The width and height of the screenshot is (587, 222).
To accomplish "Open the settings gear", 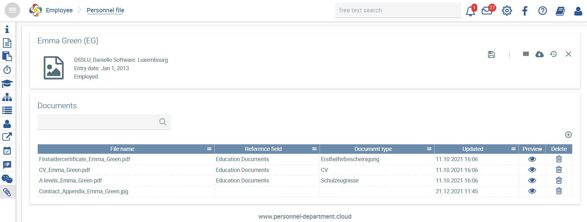I will [x=507, y=11].
